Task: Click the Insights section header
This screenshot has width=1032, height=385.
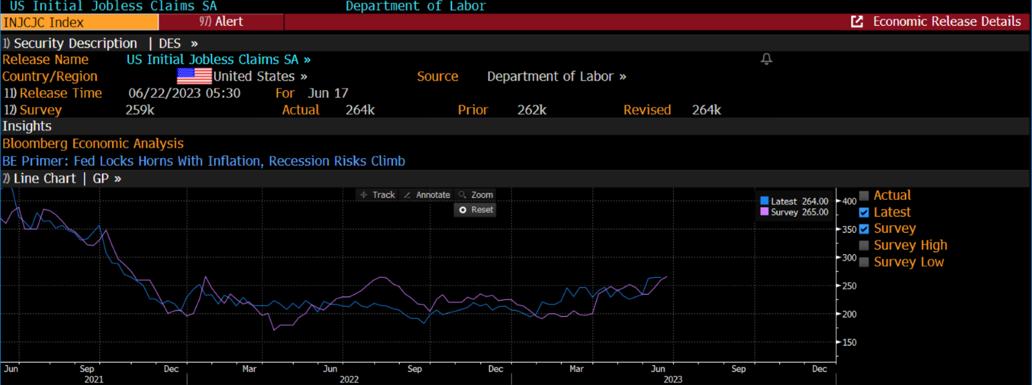Action: (x=27, y=126)
